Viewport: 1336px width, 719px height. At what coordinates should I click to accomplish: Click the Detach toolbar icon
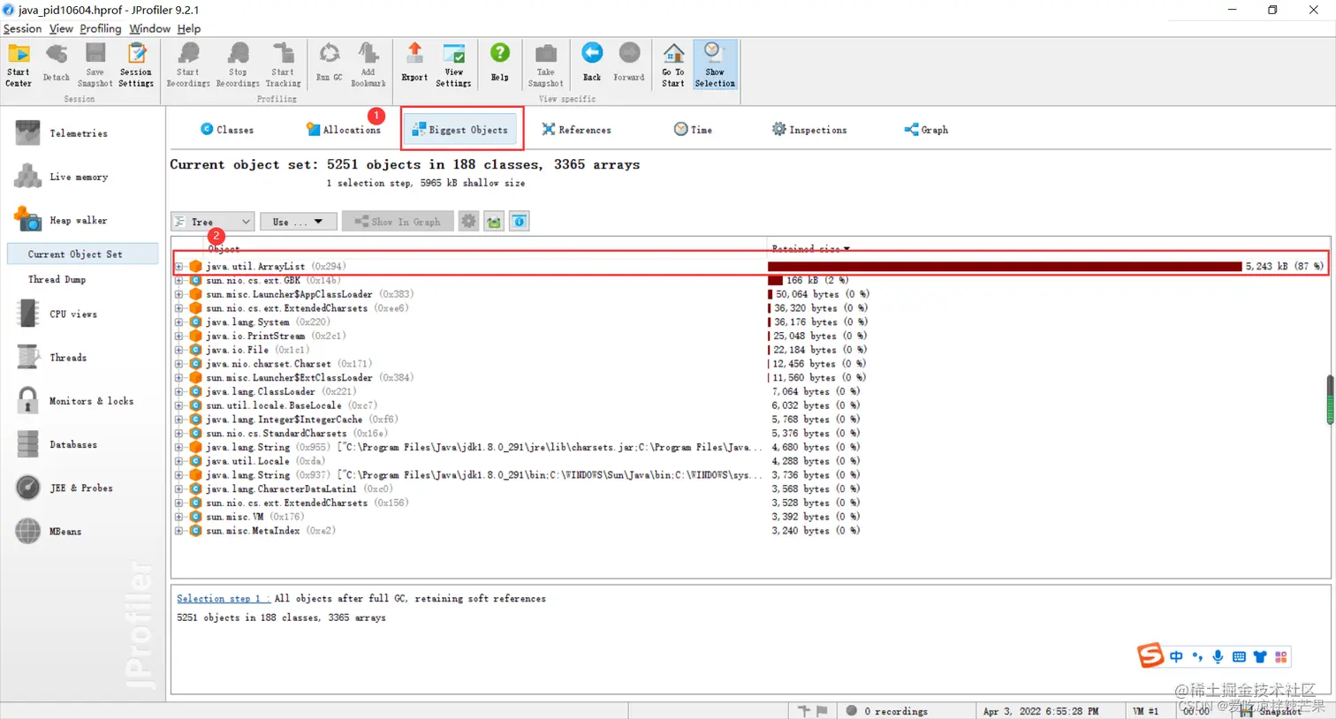(57, 64)
